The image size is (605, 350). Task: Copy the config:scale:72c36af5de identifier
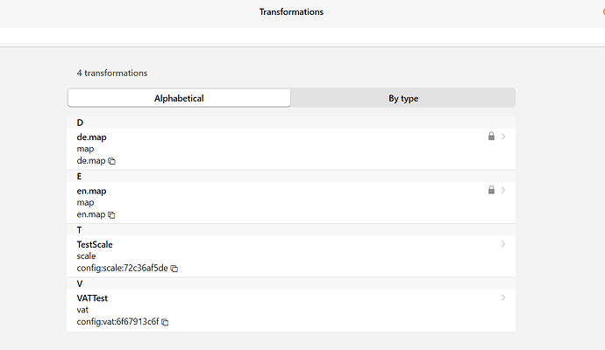tap(174, 269)
